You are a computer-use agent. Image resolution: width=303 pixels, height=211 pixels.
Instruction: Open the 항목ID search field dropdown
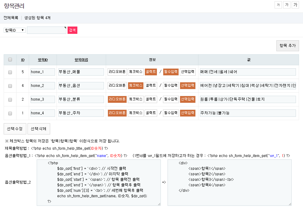point(14,30)
